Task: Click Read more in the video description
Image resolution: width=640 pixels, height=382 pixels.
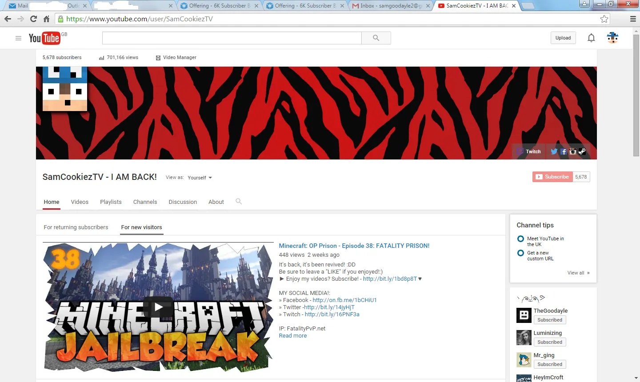Action: pyautogui.click(x=293, y=336)
